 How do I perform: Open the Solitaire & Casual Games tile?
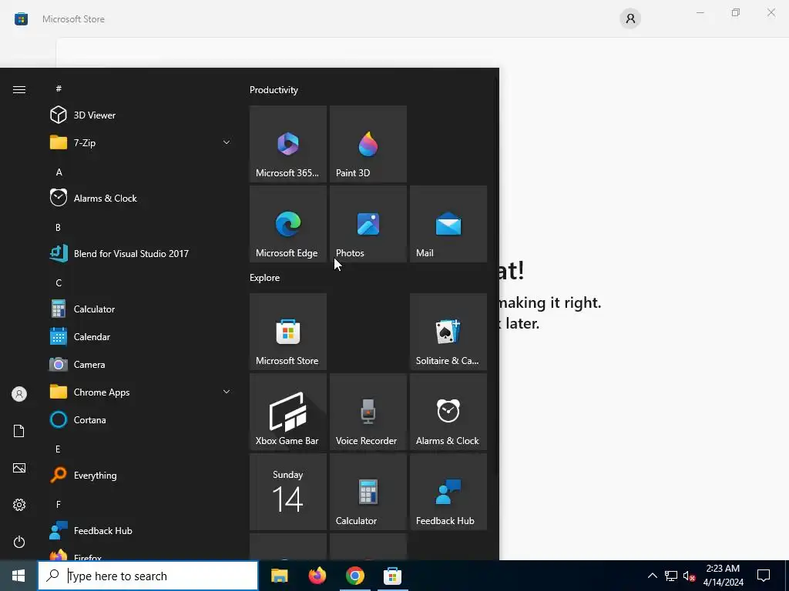tap(448, 332)
